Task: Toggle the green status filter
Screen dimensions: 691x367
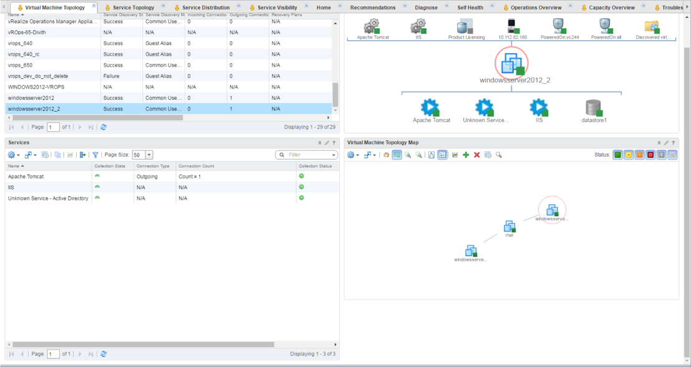Action: coord(617,155)
